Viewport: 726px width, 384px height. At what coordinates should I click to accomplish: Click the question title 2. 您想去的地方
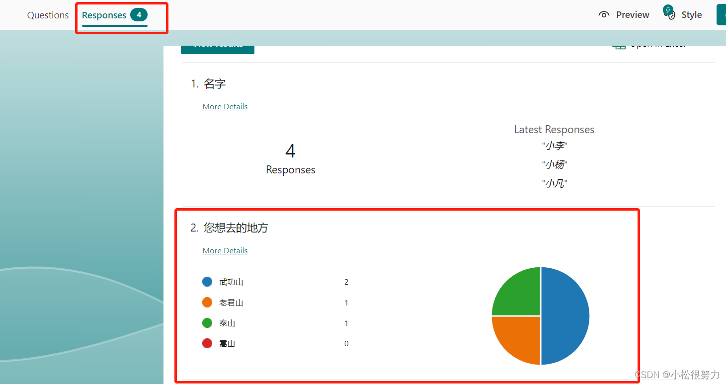tap(230, 228)
